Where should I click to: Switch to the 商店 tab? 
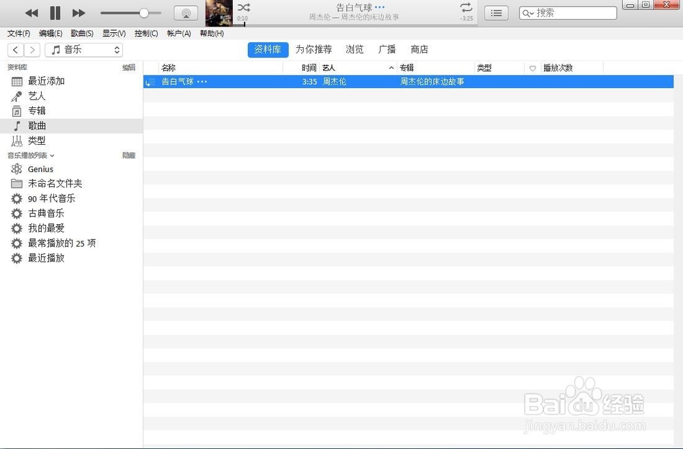pos(419,50)
